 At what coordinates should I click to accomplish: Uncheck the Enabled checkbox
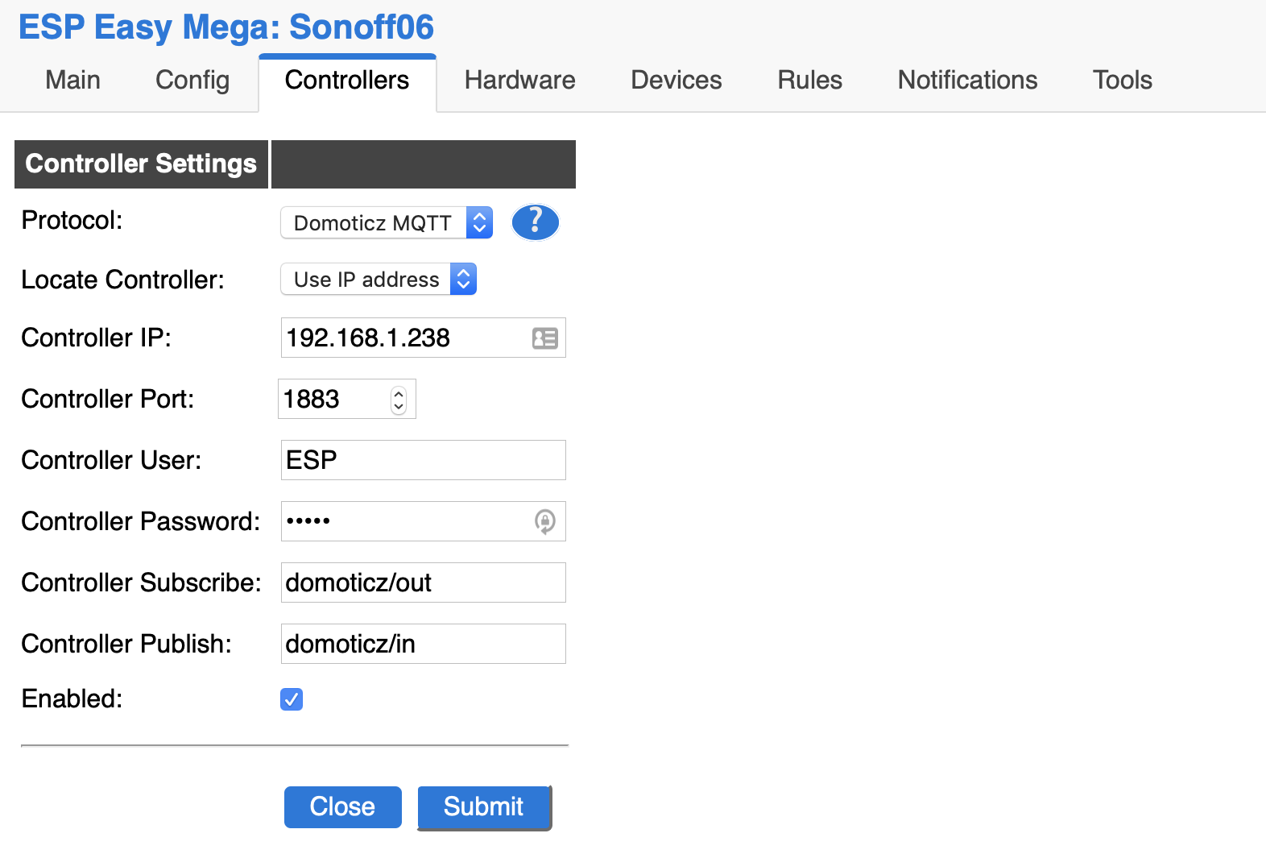pos(292,699)
